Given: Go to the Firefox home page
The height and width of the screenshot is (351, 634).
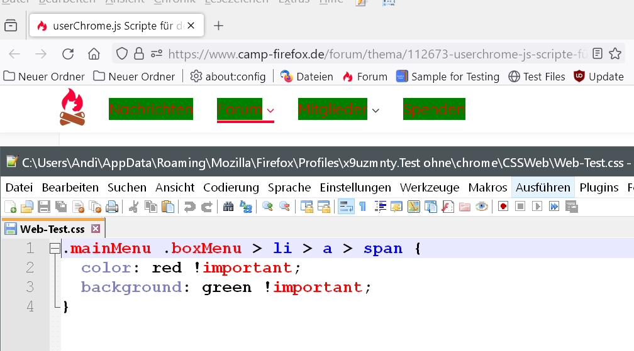Looking at the screenshot, I should click(94, 53).
